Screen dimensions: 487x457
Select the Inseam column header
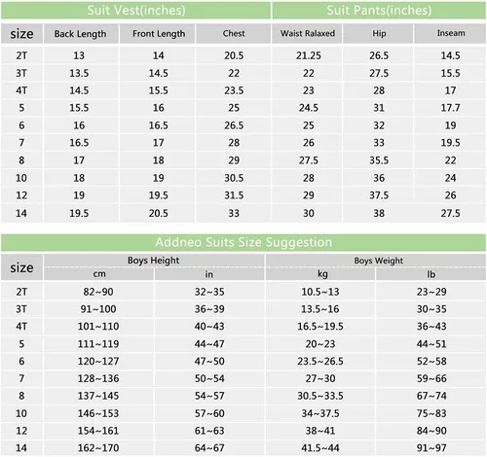[451, 34]
